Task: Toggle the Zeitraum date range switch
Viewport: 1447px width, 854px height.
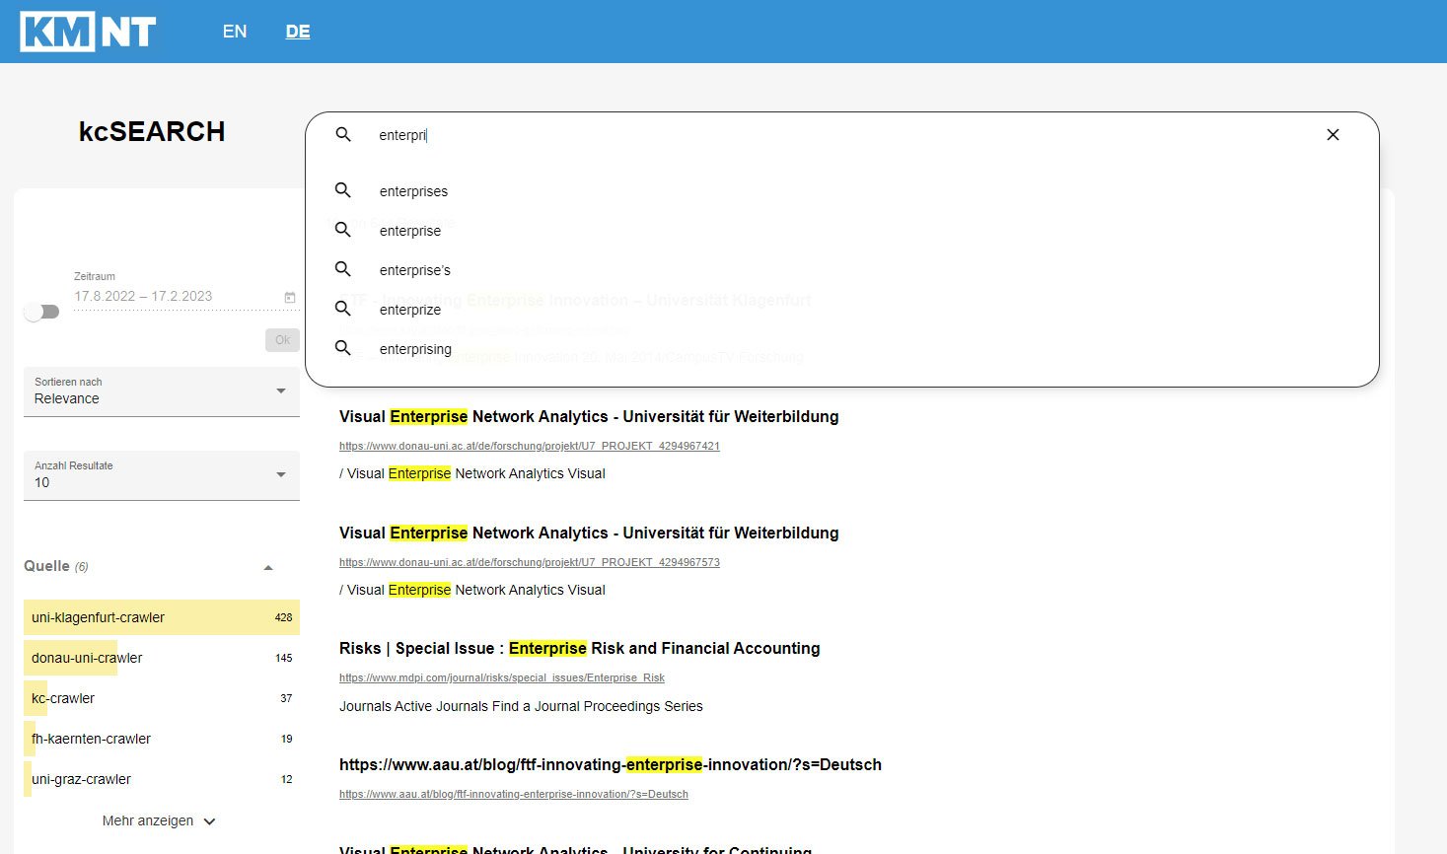Action: (x=41, y=312)
